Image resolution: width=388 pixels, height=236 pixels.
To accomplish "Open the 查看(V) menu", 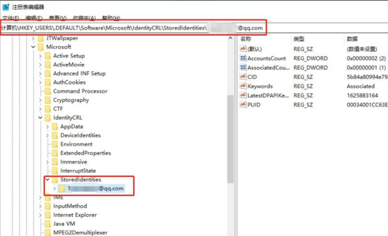I will tap(58, 18).
